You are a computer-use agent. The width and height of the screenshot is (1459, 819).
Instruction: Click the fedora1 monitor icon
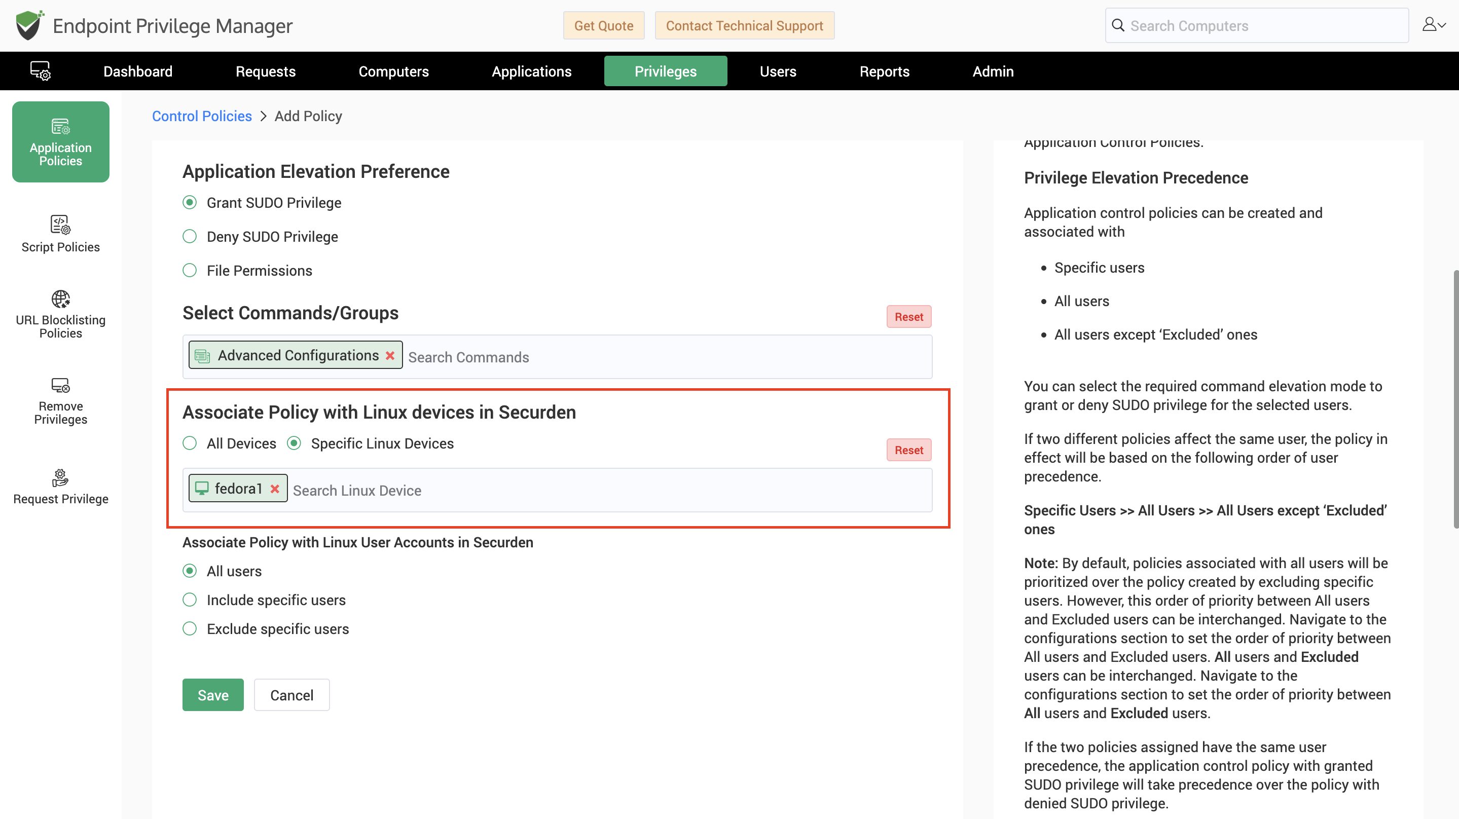[202, 488]
